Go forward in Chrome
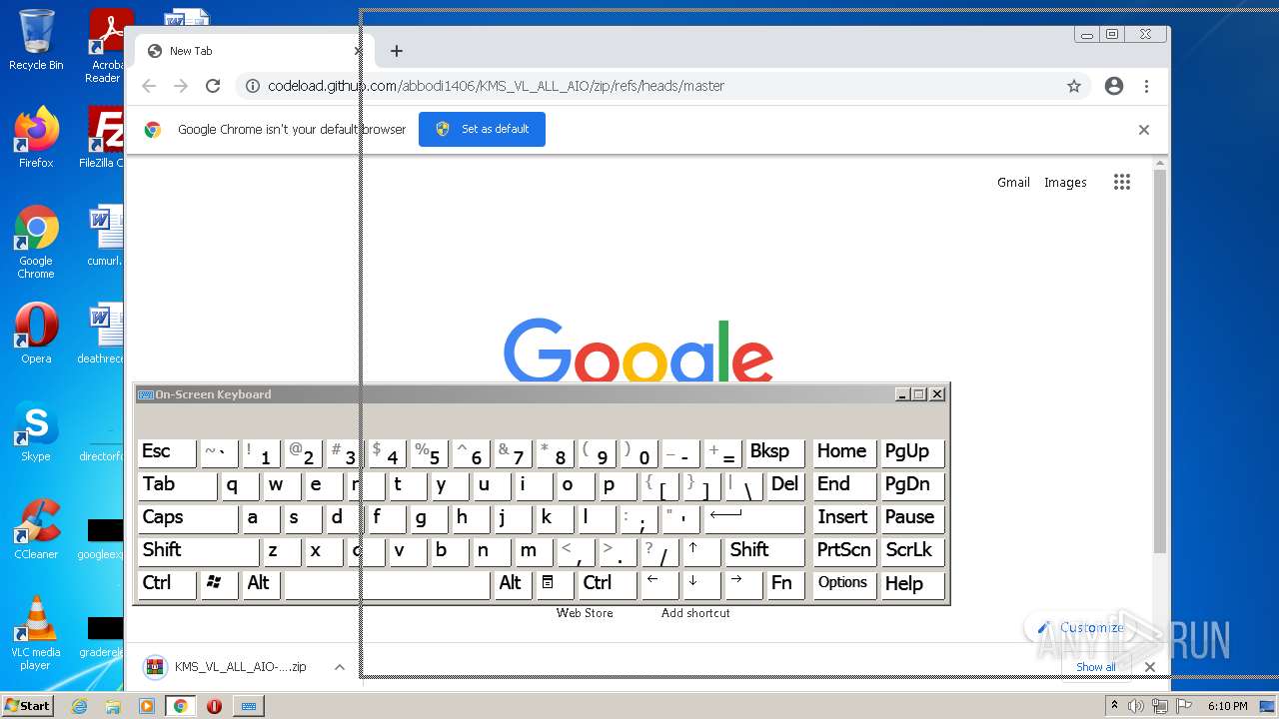 point(181,86)
